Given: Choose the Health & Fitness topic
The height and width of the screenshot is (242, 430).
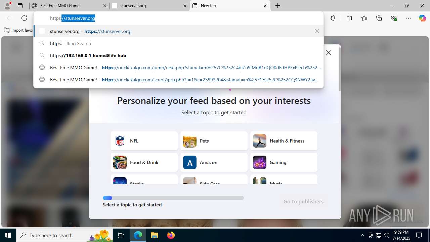Looking at the screenshot, I should coord(284,141).
